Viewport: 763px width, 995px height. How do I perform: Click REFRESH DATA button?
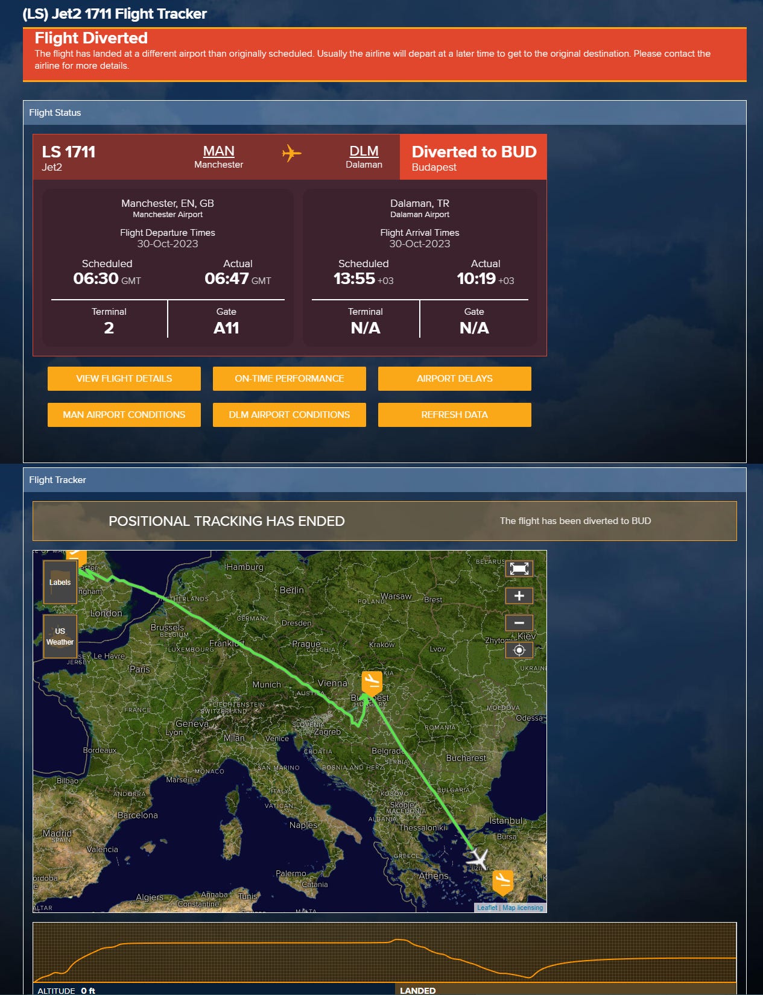455,415
